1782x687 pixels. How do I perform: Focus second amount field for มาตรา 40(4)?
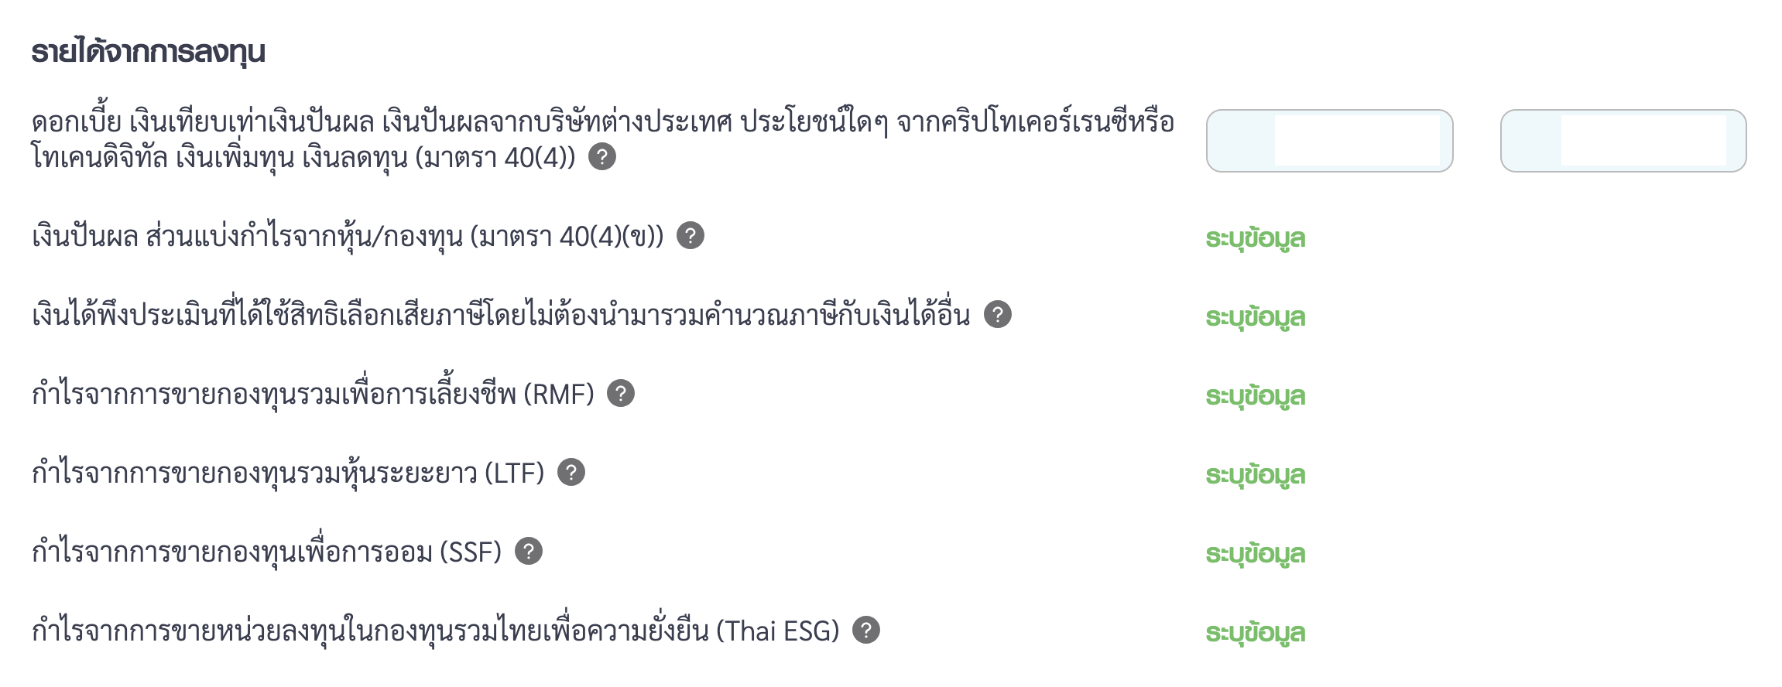coord(1623,141)
